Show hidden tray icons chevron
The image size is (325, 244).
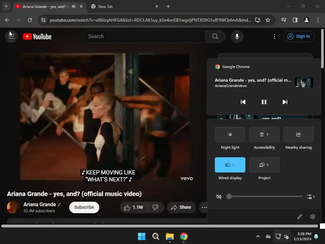[x=258, y=236]
